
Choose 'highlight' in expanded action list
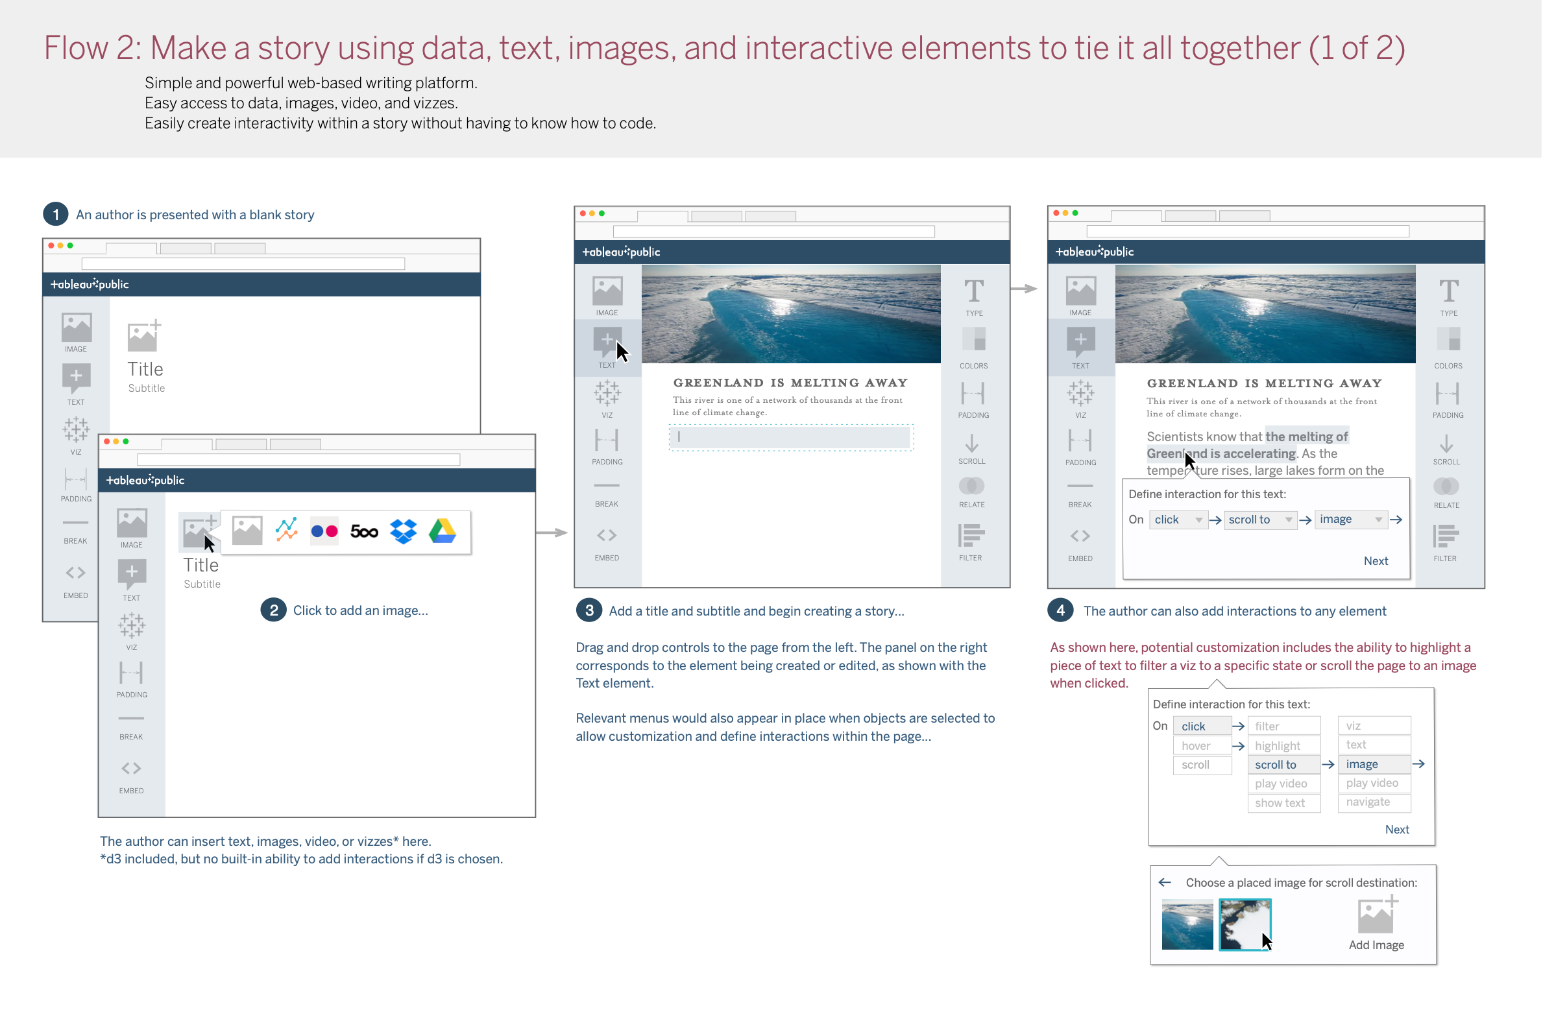[x=1284, y=746]
